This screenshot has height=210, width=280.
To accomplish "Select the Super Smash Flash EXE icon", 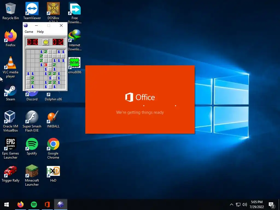I will coord(32,121).
